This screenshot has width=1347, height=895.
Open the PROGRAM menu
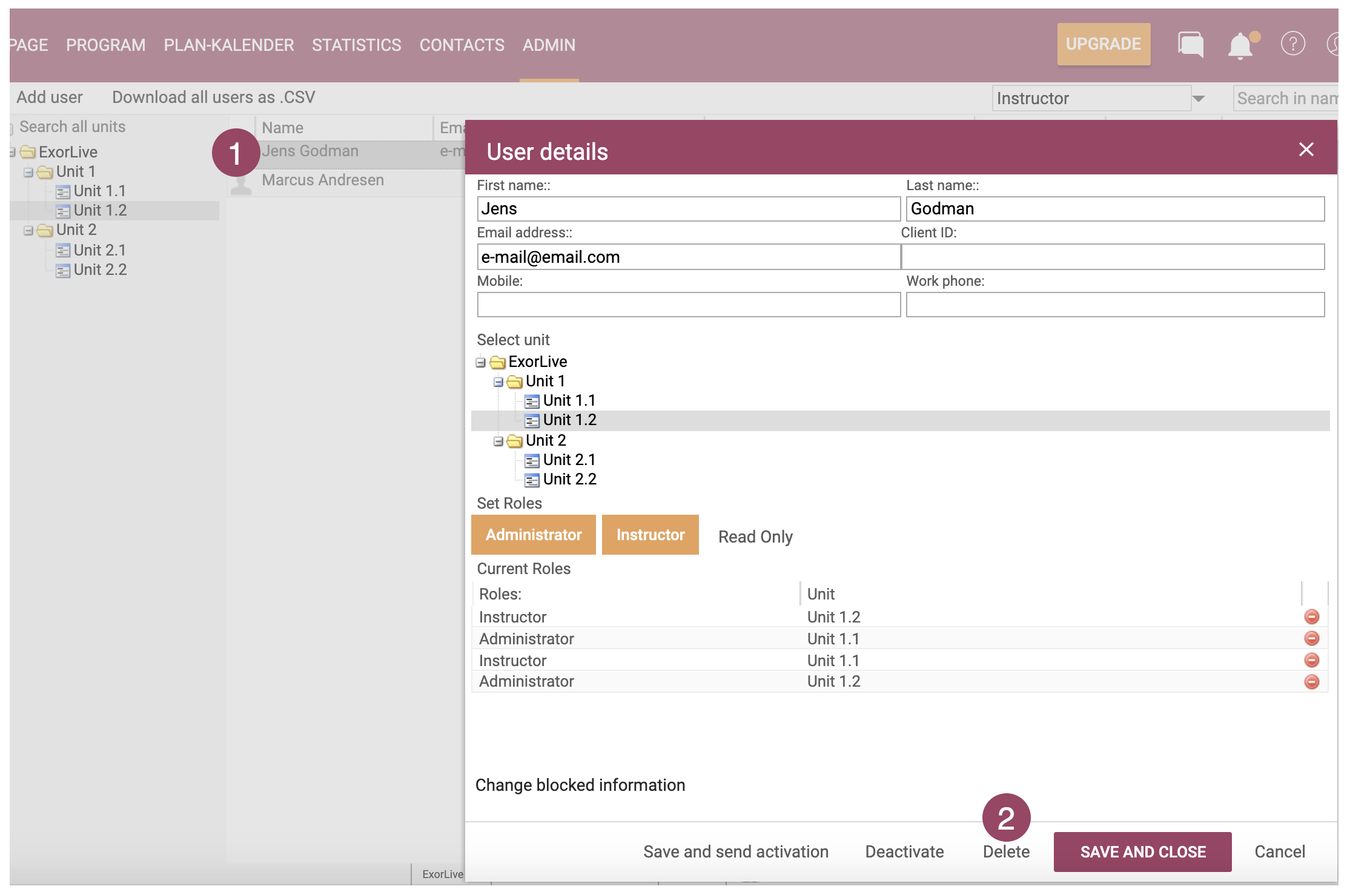point(106,45)
